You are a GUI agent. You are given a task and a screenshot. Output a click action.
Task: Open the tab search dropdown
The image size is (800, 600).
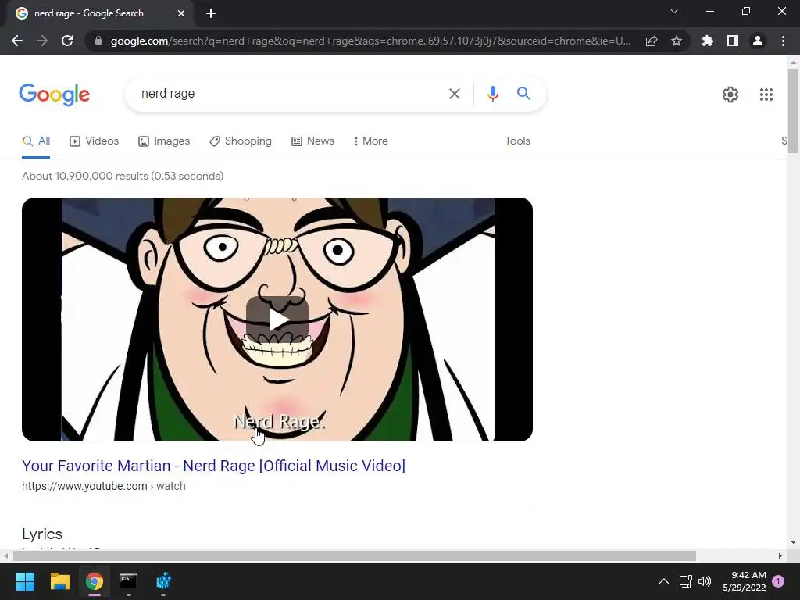[x=674, y=11]
